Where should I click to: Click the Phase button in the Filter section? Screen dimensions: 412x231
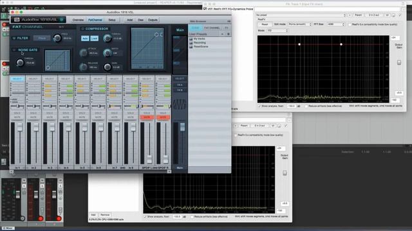click(42, 38)
